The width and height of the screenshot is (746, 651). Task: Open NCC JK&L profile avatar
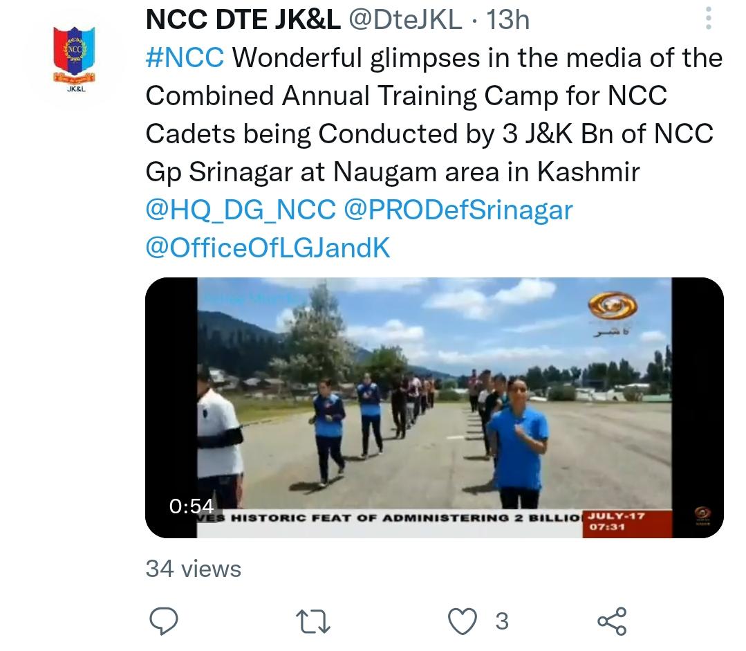pos(74,59)
